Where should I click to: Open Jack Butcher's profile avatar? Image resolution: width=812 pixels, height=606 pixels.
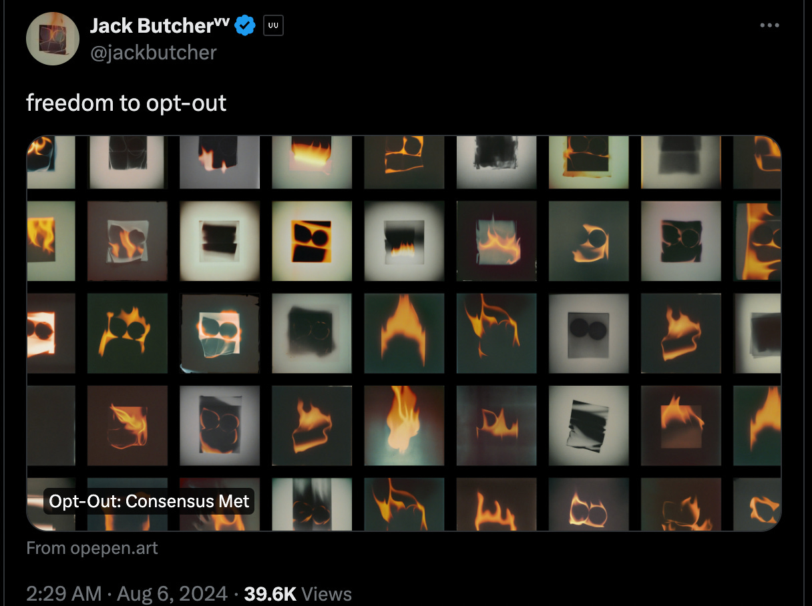(x=53, y=38)
